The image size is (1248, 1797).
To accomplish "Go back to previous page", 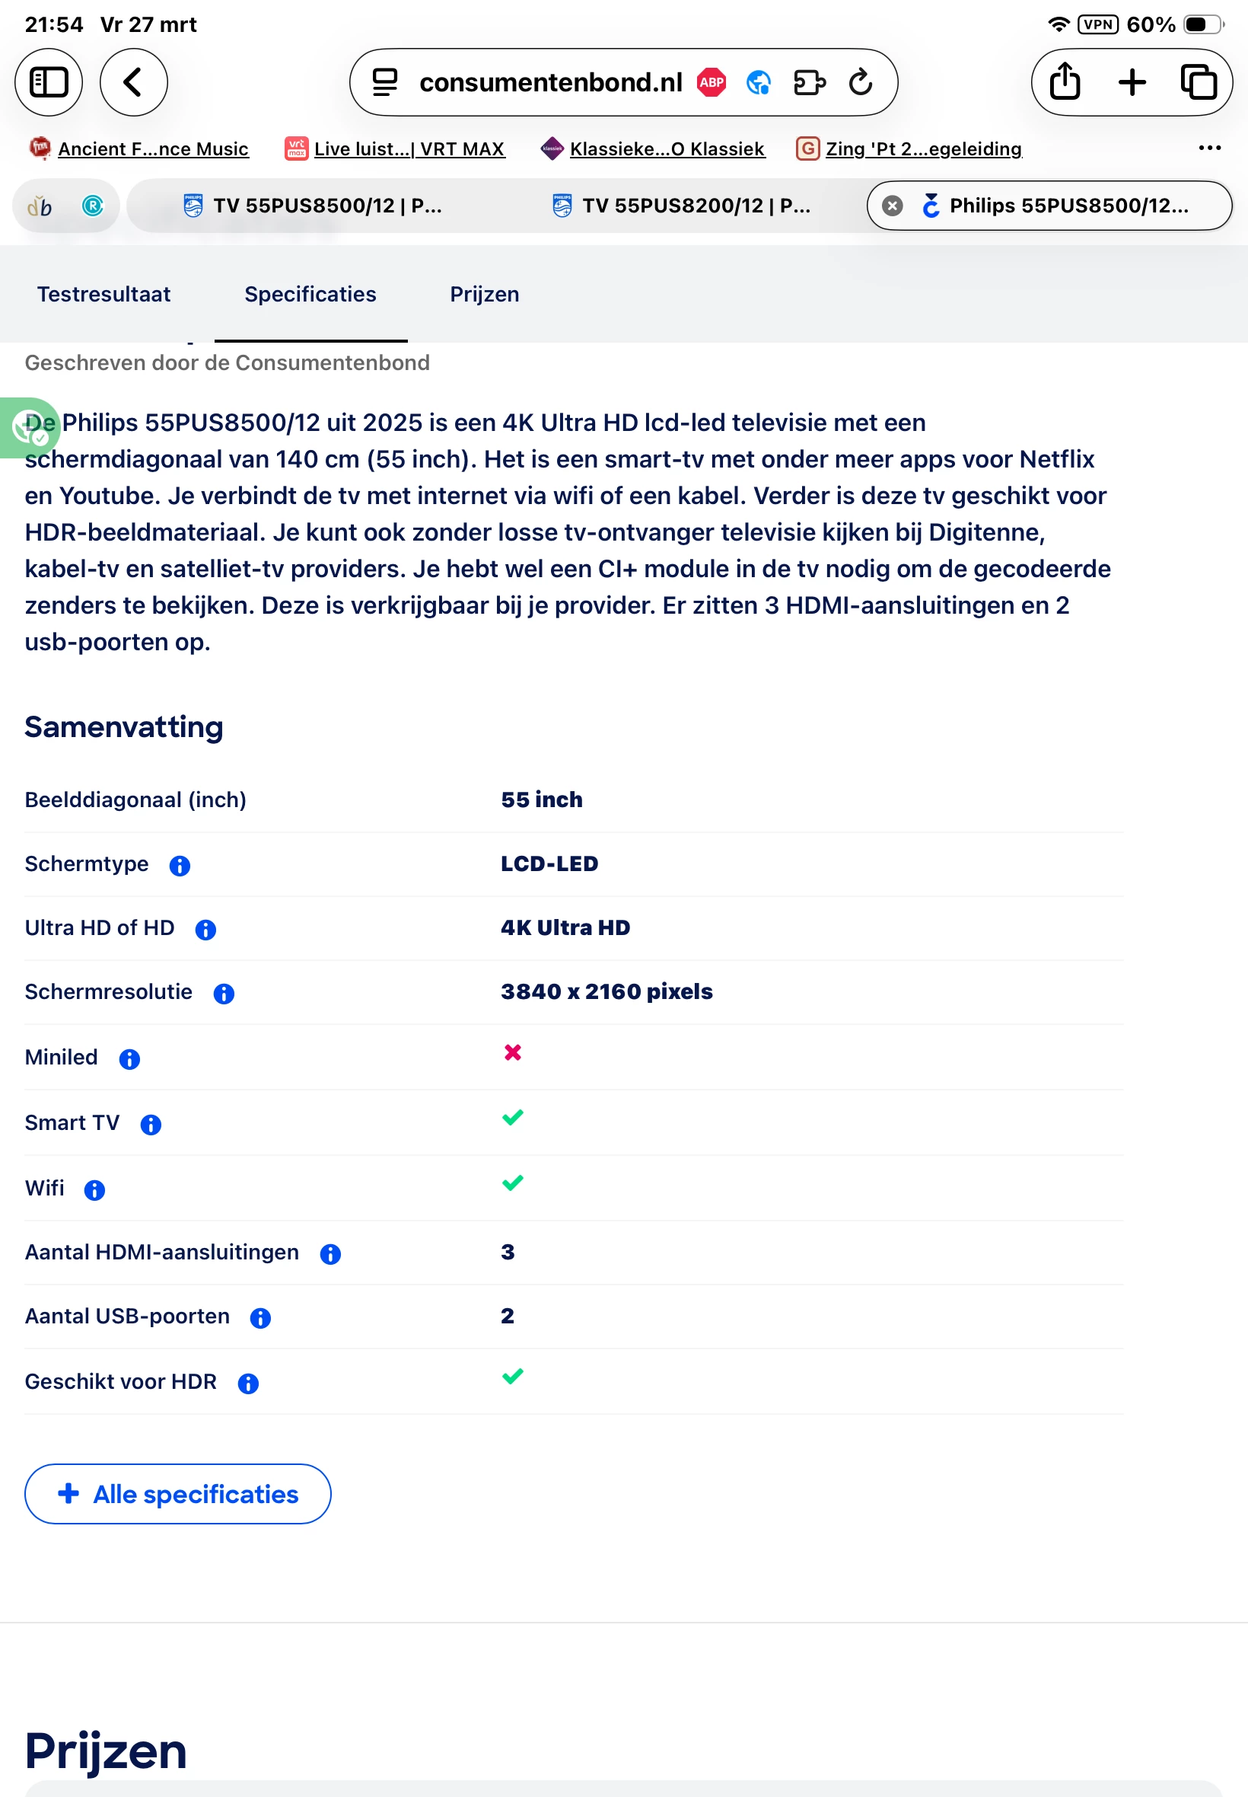I will (x=134, y=82).
